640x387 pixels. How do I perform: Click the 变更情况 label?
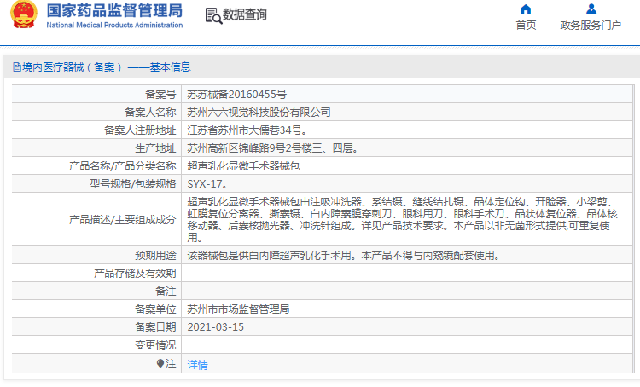[x=155, y=345]
